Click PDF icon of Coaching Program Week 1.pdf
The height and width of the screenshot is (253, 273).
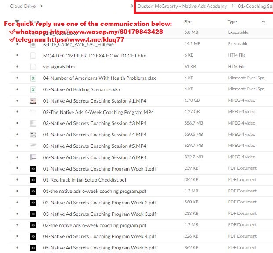33,169
